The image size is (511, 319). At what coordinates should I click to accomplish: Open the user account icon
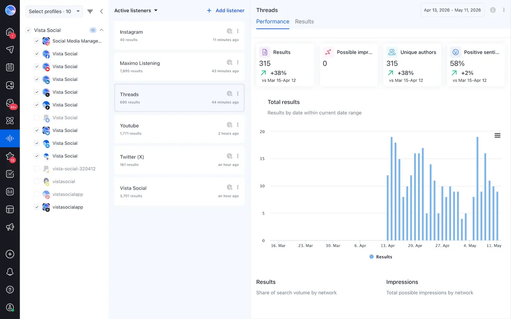[x=10, y=307]
